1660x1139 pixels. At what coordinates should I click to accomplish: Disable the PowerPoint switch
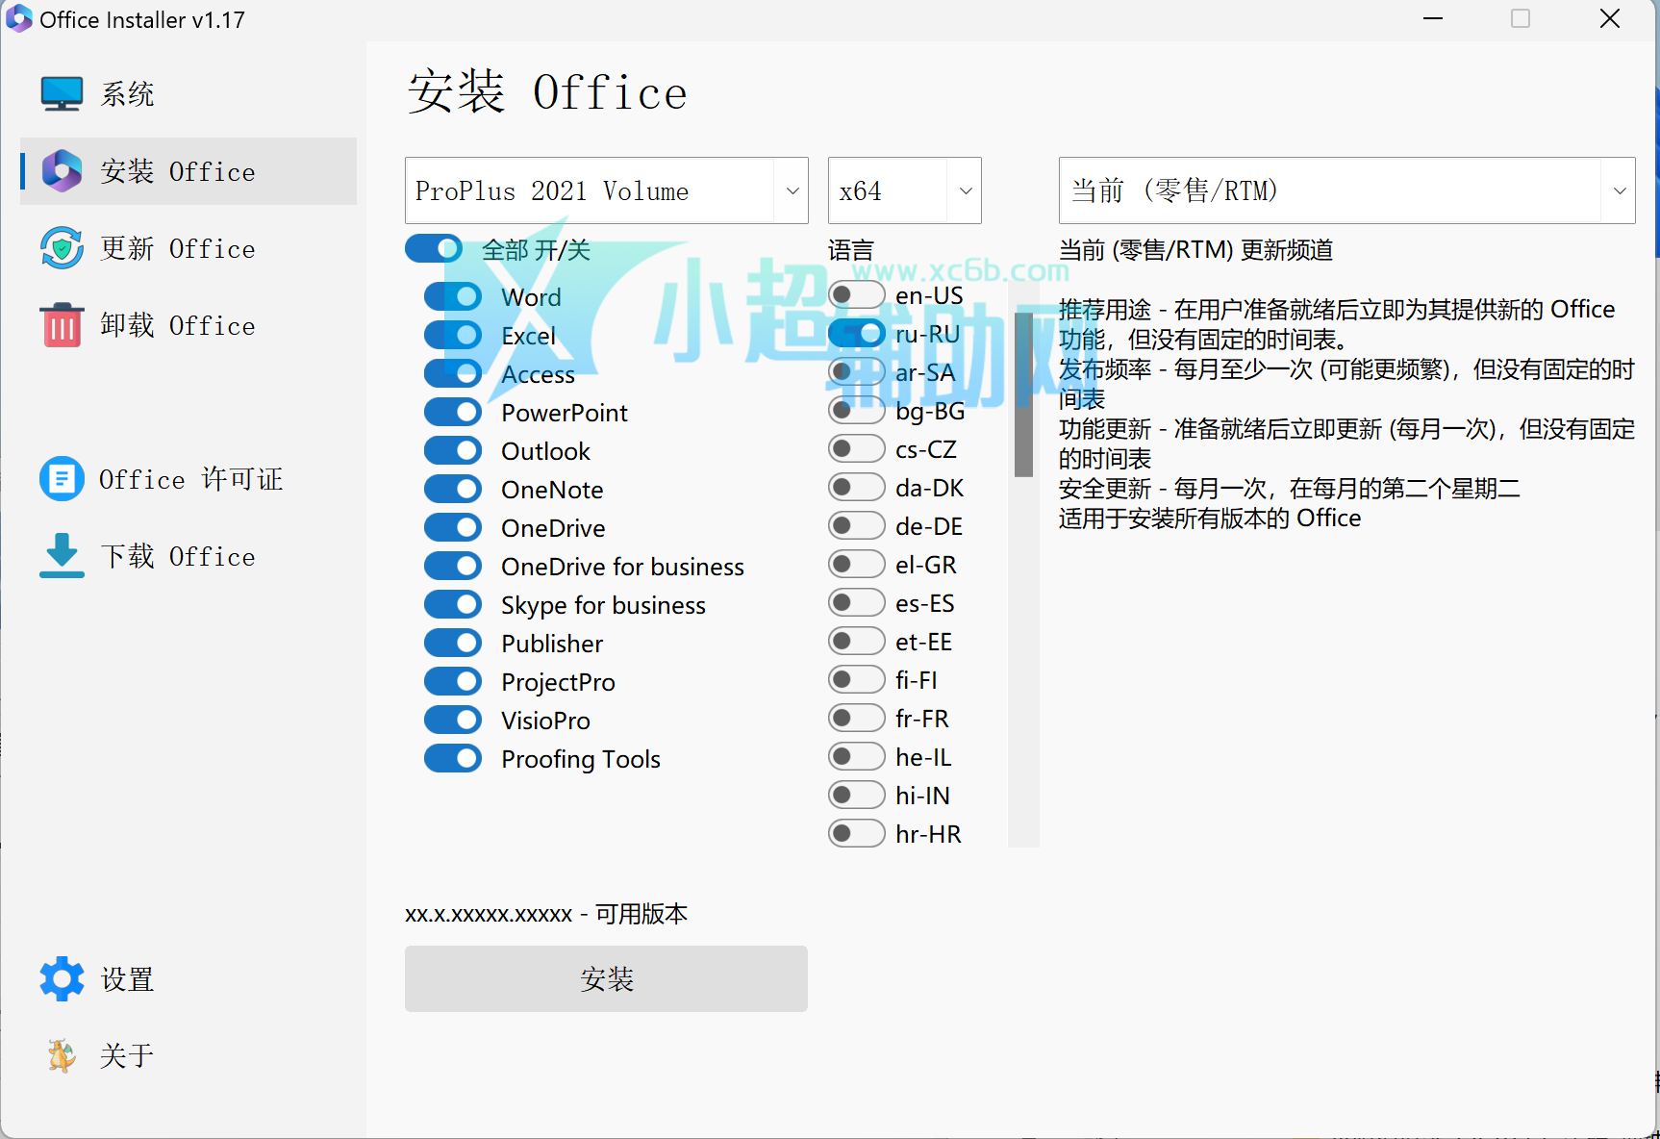click(x=453, y=412)
